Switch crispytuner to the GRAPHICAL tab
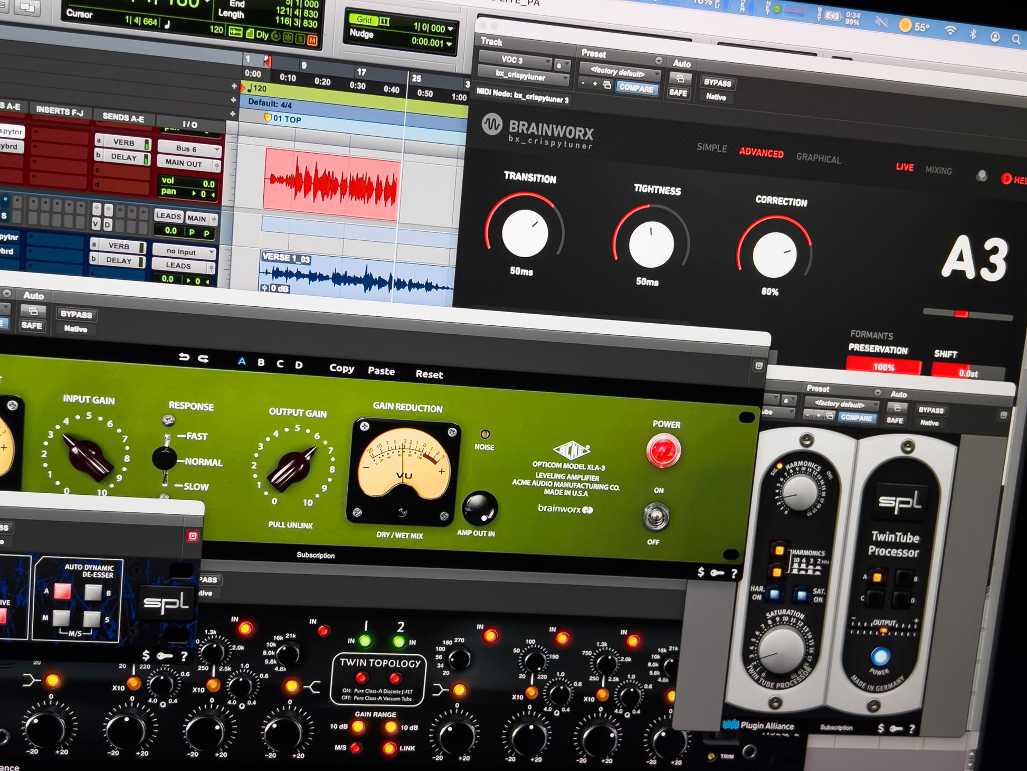The image size is (1027, 771). tap(818, 158)
